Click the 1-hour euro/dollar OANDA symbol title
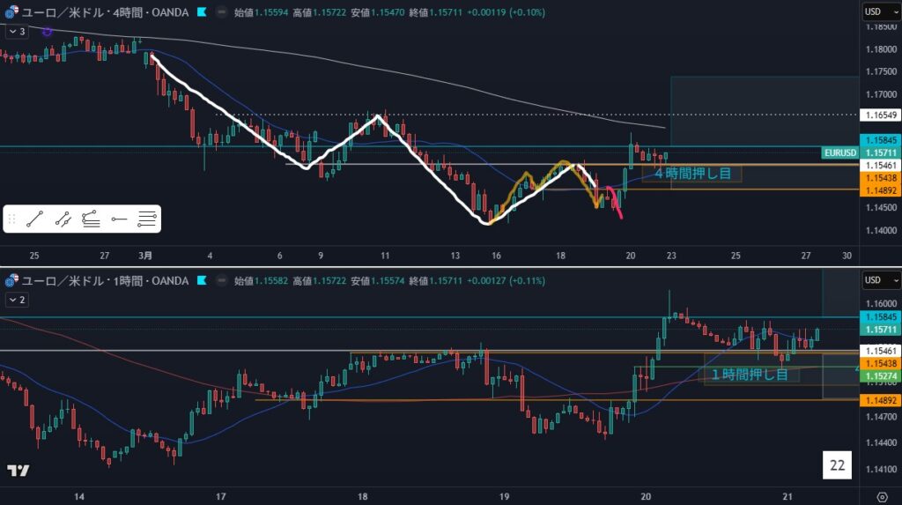This screenshot has width=902, height=505. (x=105, y=281)
